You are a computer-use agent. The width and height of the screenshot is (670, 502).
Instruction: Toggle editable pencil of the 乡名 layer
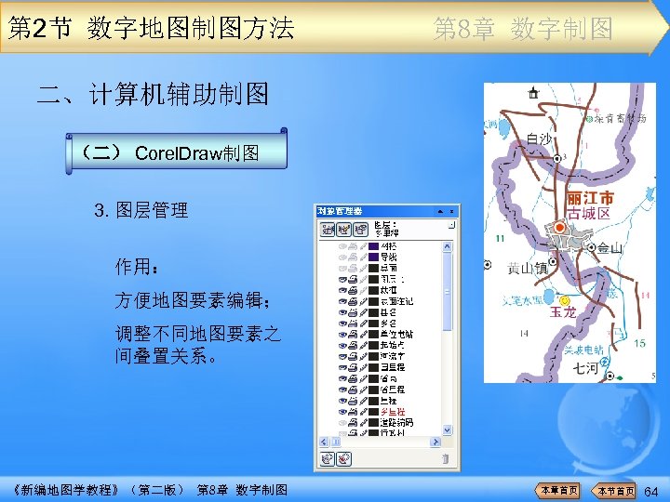(363, 324)
